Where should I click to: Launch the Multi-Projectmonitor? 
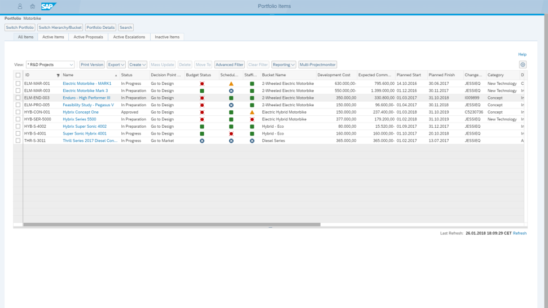(x=317, y=65)
